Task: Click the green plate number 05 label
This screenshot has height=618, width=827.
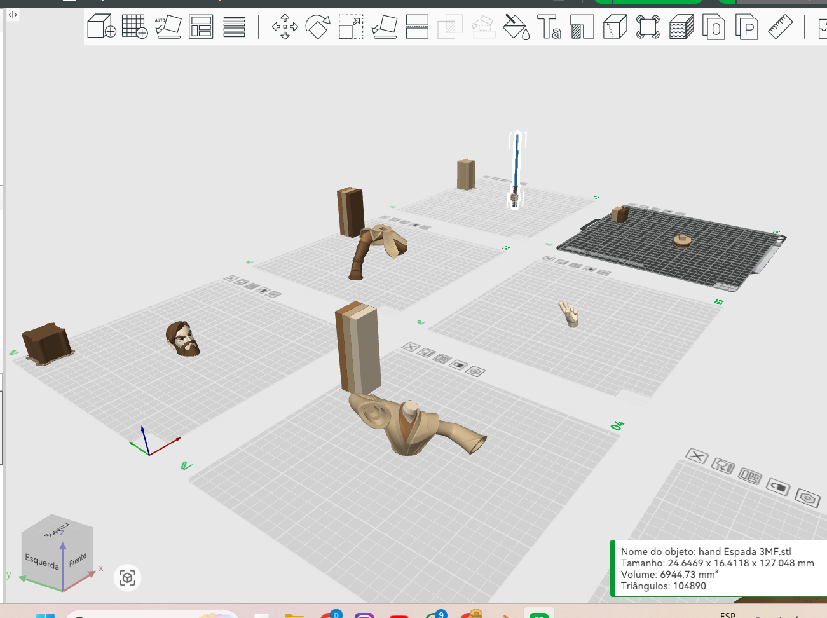Action: tap(719, 301)
